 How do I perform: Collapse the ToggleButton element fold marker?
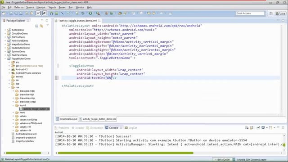[58, 66]
